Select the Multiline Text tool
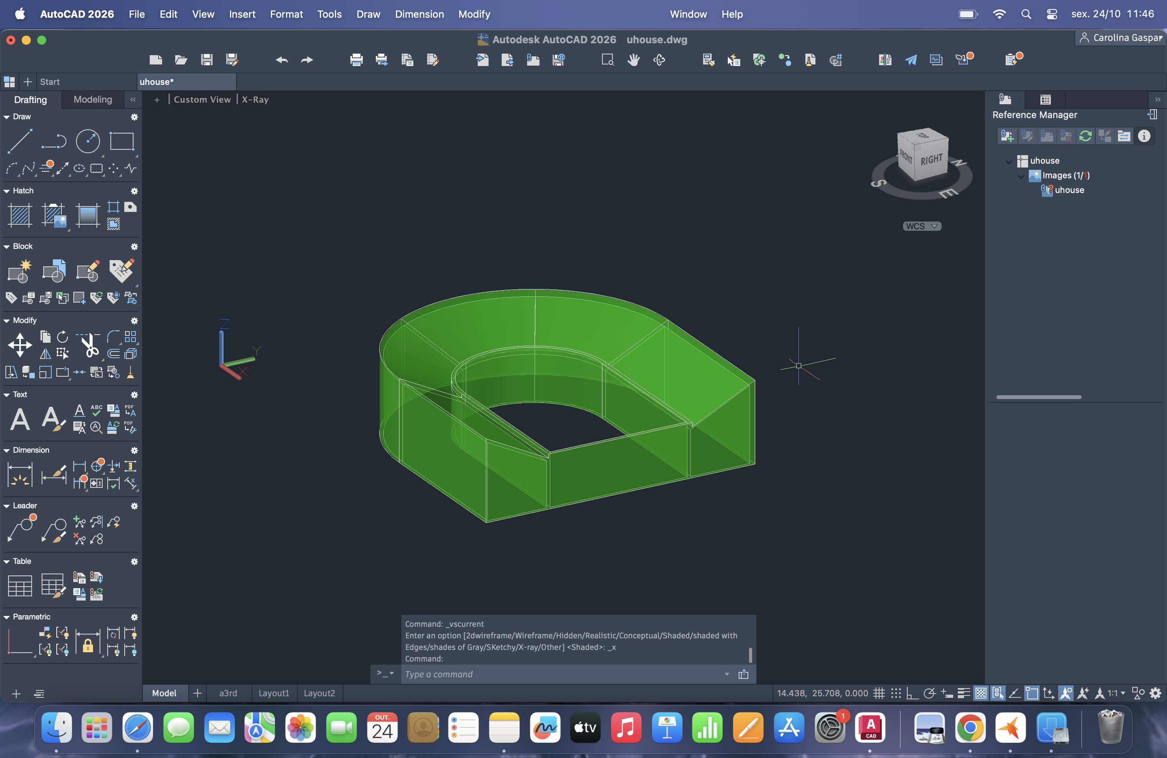This screenshot has height=758, width=1167. [x=20, y=419]
